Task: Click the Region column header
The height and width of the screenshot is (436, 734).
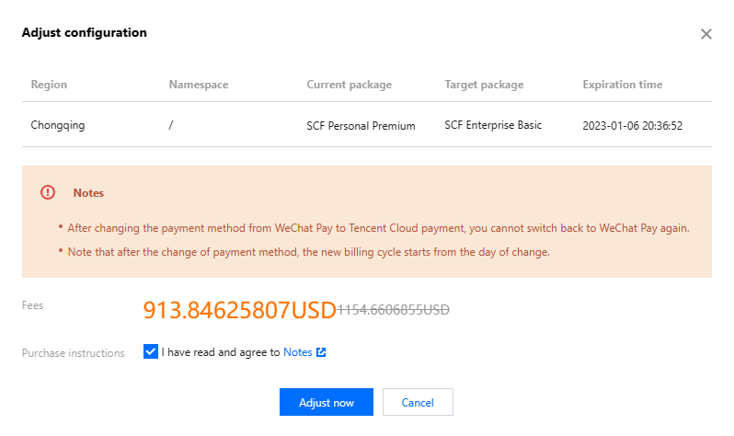Action: pyautogui.click(x=49, y=85)
